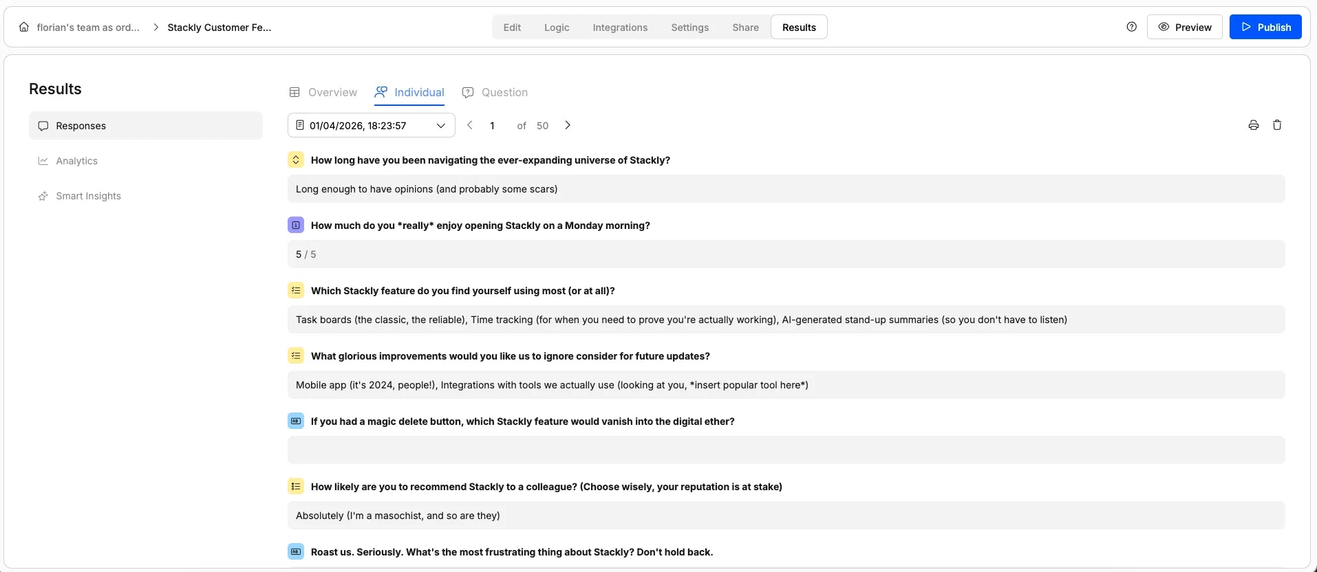Open the florian's team breadcrumb link
Screen dimensions: 1317x572
coord(88,27)
